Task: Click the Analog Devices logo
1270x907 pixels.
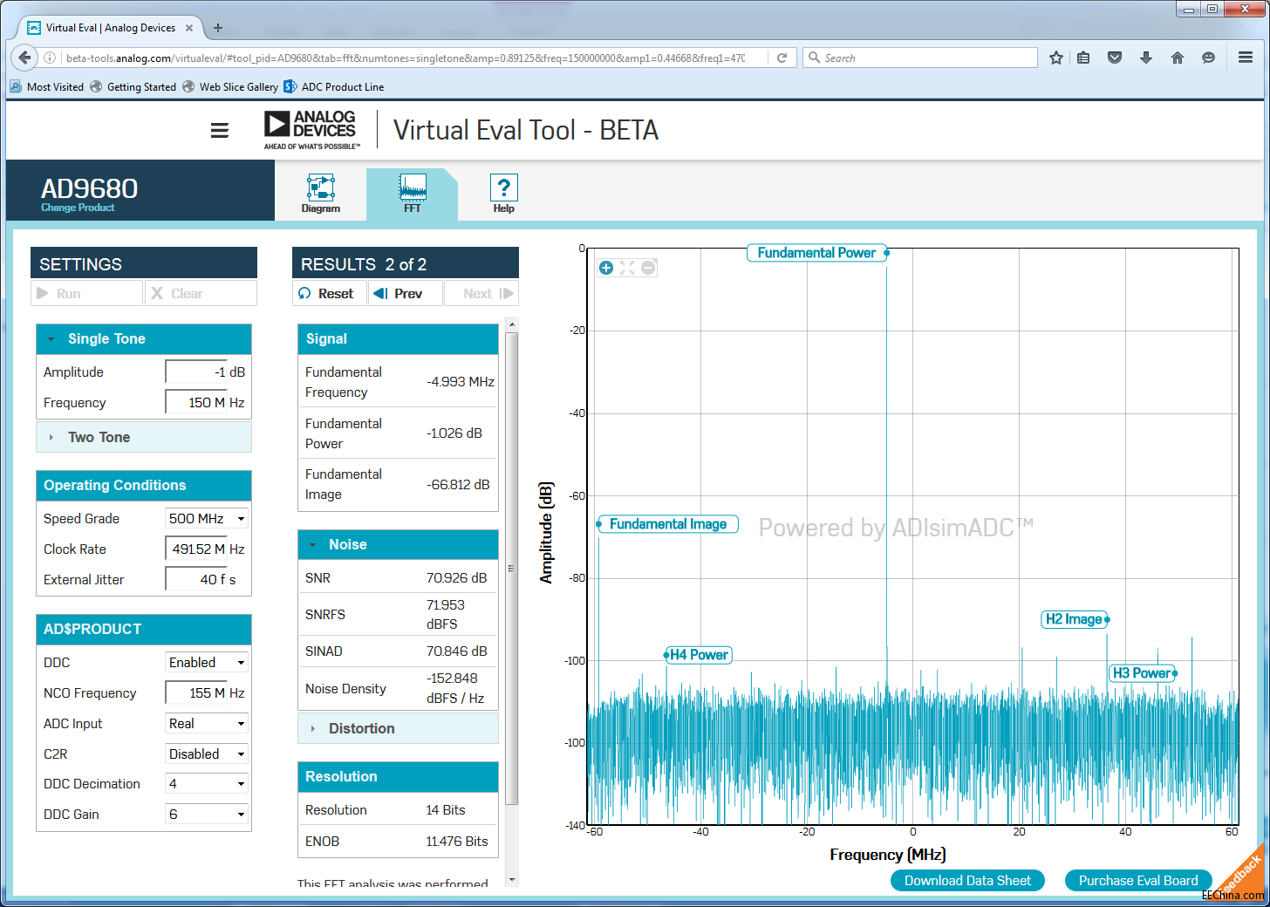Action: (x=311, y=130)
